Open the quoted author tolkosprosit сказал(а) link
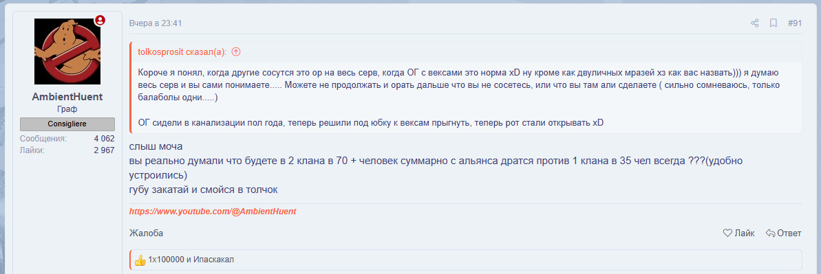 182,52
